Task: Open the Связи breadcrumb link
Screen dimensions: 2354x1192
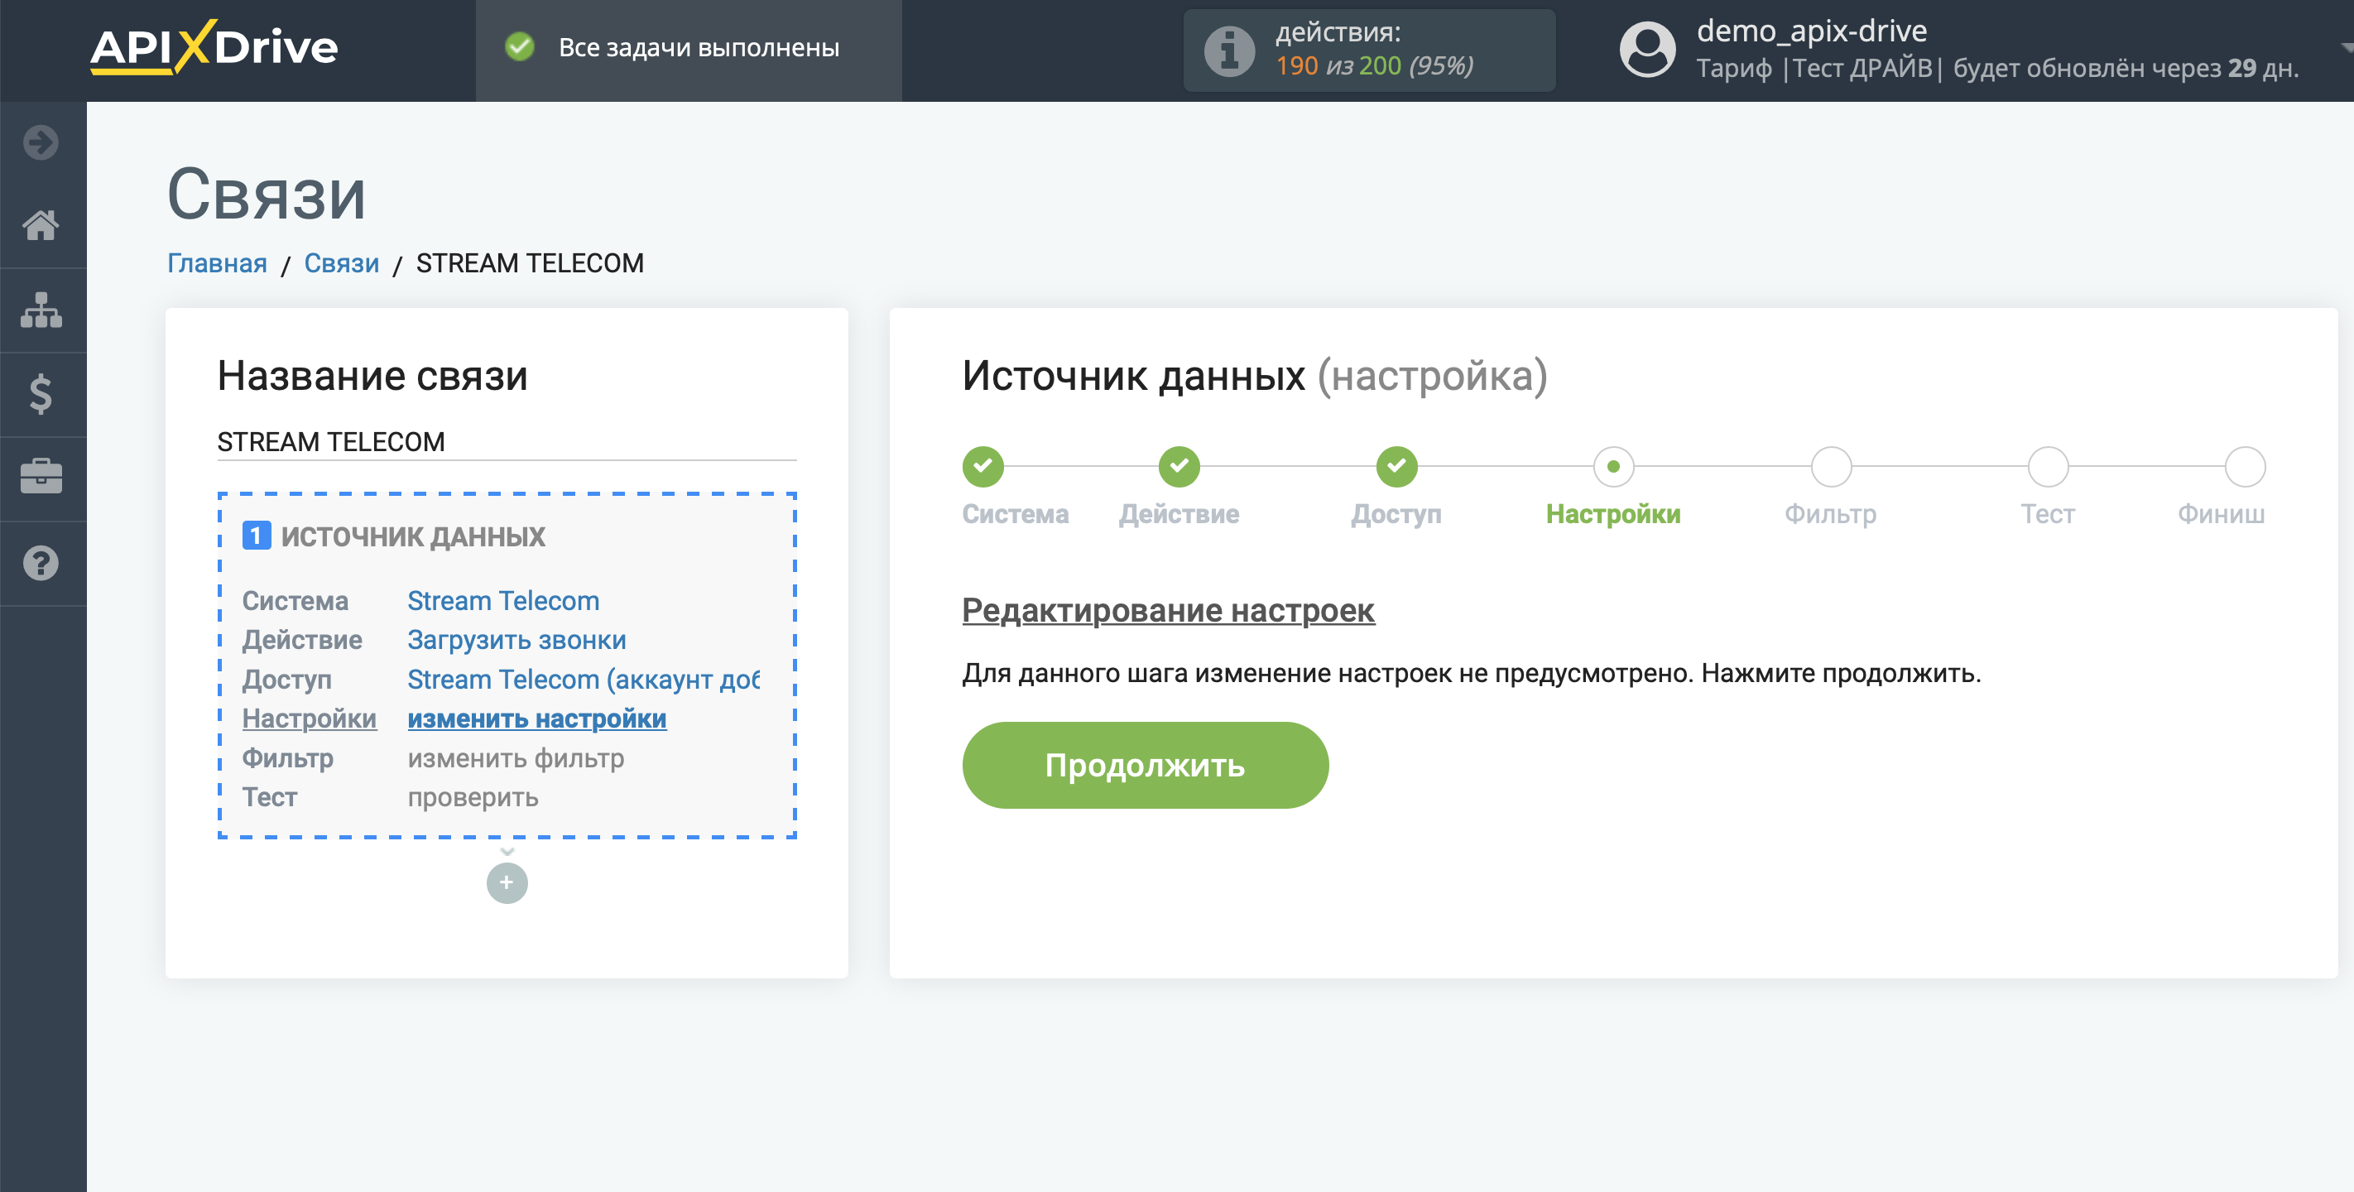Action: pos(341,263)
